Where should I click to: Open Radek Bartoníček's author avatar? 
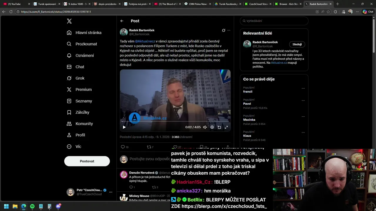[x=124, y=32]
